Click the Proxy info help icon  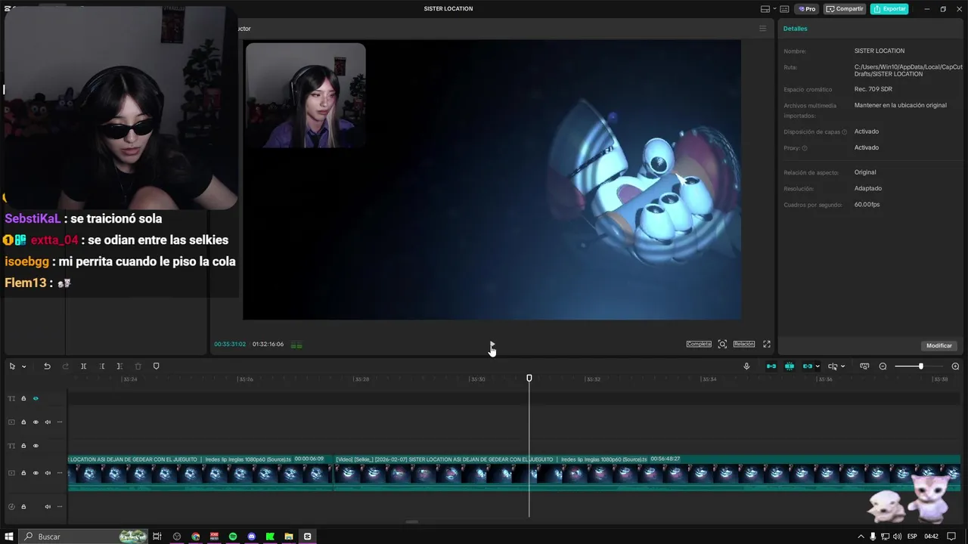pyautogui.click(x=805, y=148)
